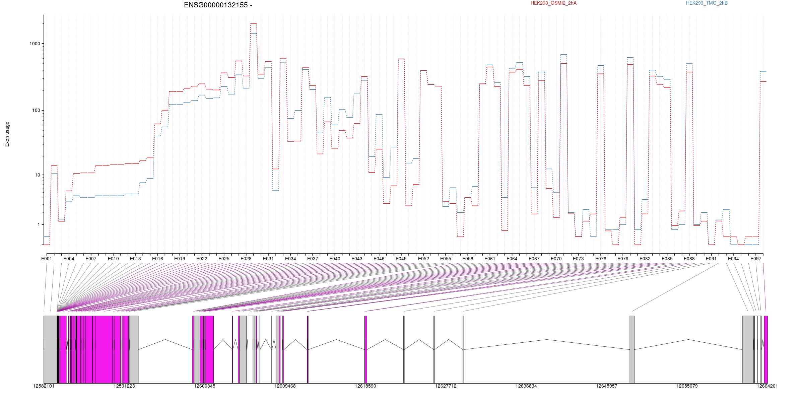Click exon label E016
The image size is (804, 402).
157,259
